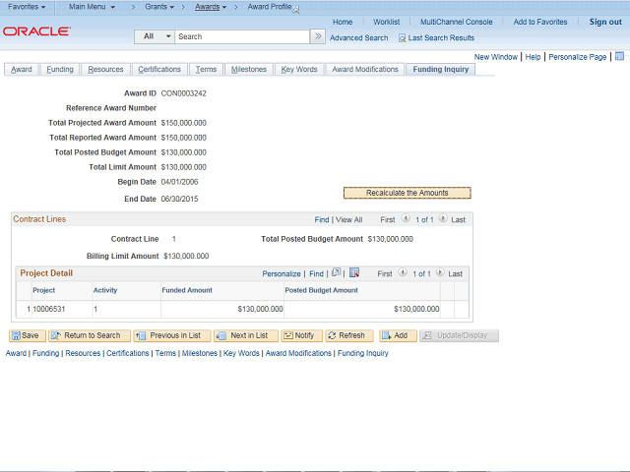This screenshot has width=630, height=472.
Task: Click Find in Contract Lines header
Action: click(x=322, y=220)
